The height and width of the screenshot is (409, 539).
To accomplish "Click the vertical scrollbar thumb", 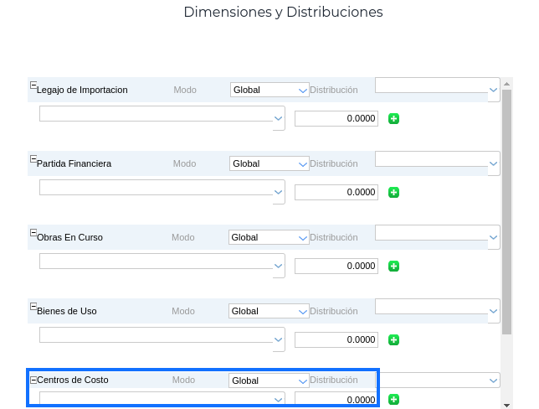I will tap(506, 210).
